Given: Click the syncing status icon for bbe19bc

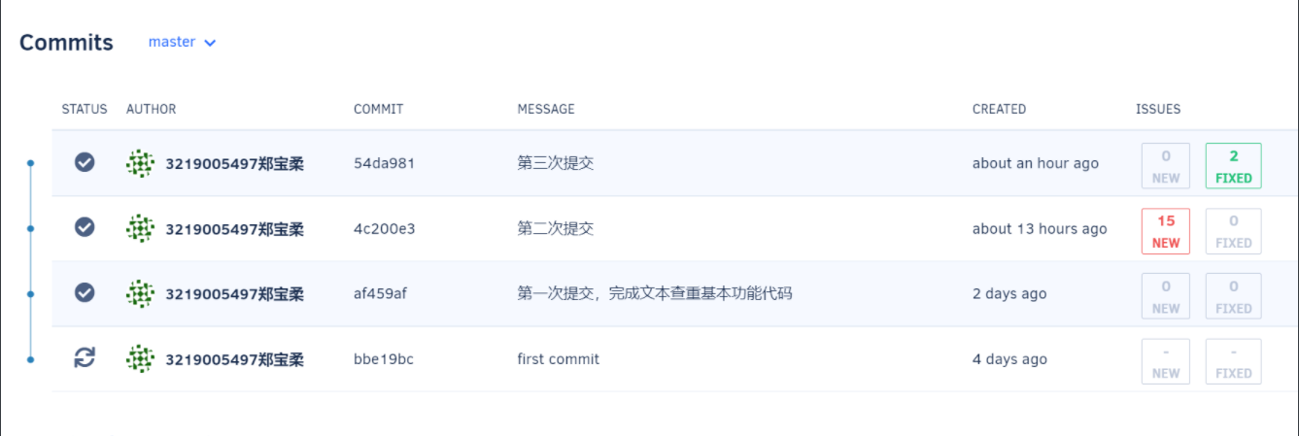Looking at the screenshot, I should point(85,358).
